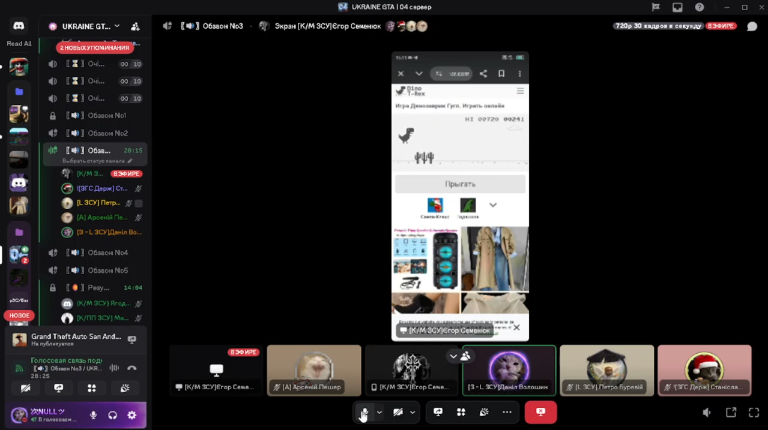The width and height of the screenshot is (768, 430).
Task: Select Єгор Семе... tile marked В ЭФИРЕ
Action: point(216,371)
